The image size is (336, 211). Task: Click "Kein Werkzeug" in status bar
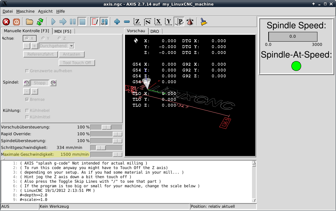[x=54, y=206]
